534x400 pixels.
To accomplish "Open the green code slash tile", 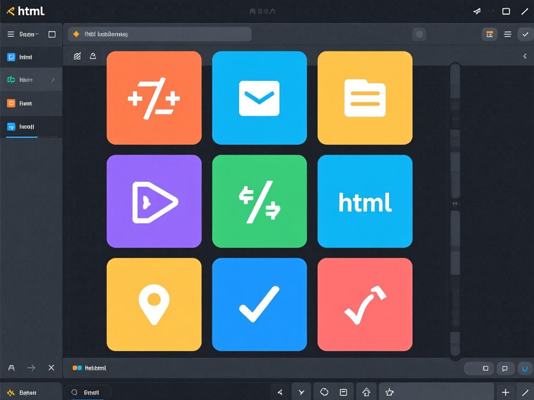I will coord(259,201).
